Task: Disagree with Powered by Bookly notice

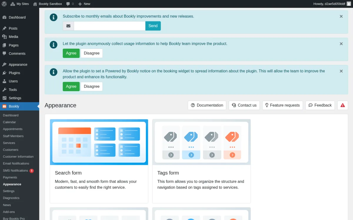Action: point(92,86)
